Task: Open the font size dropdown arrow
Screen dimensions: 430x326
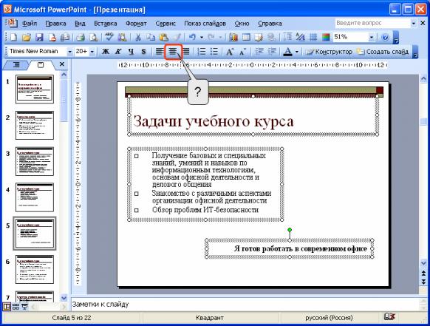Action: [92, 51]
